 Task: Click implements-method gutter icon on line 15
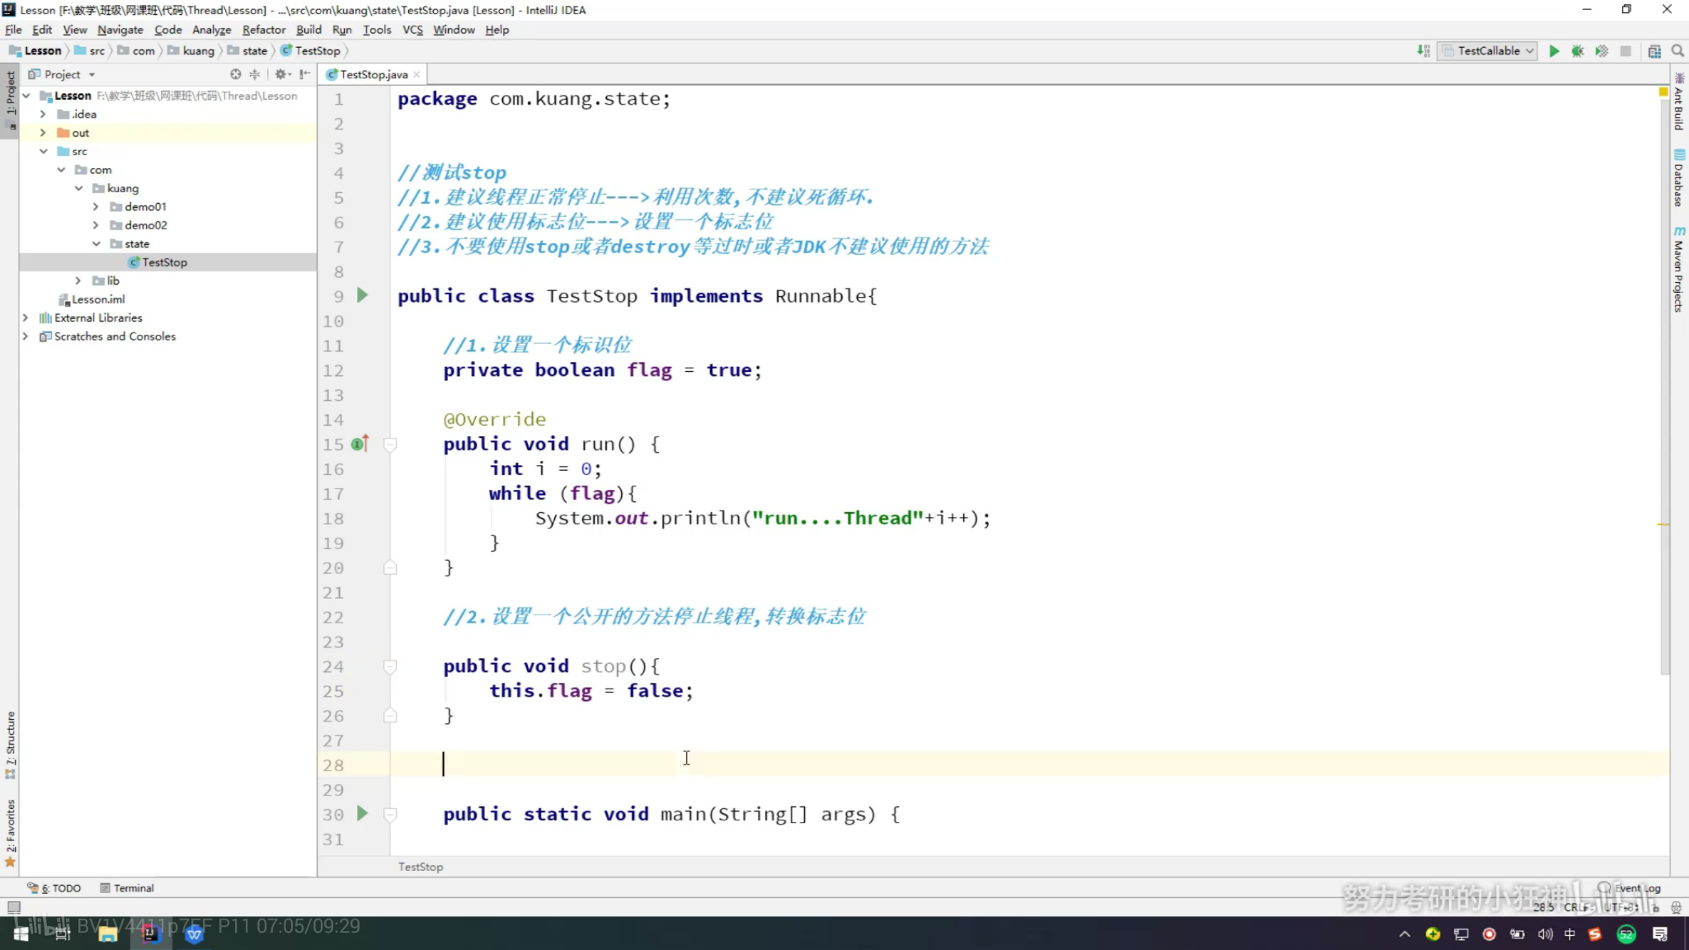tap(360, 444)
